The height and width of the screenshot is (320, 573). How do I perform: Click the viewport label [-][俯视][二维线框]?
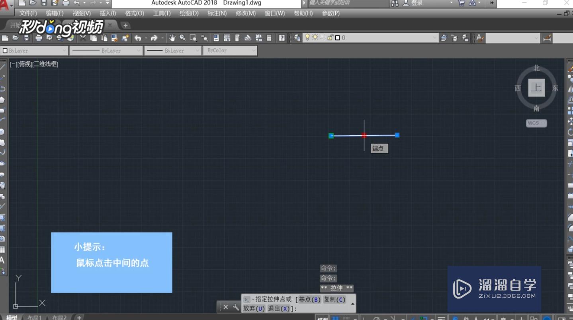tap(34, 64)
